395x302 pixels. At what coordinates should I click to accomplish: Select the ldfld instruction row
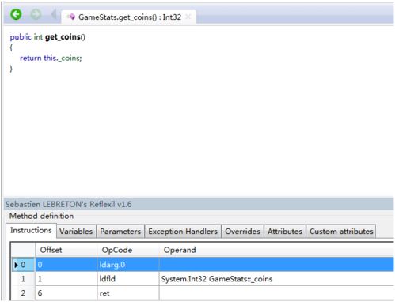(x=203, y=279)
